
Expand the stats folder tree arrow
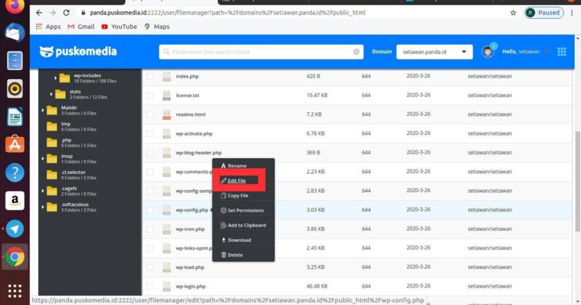[x=51, y=94]
